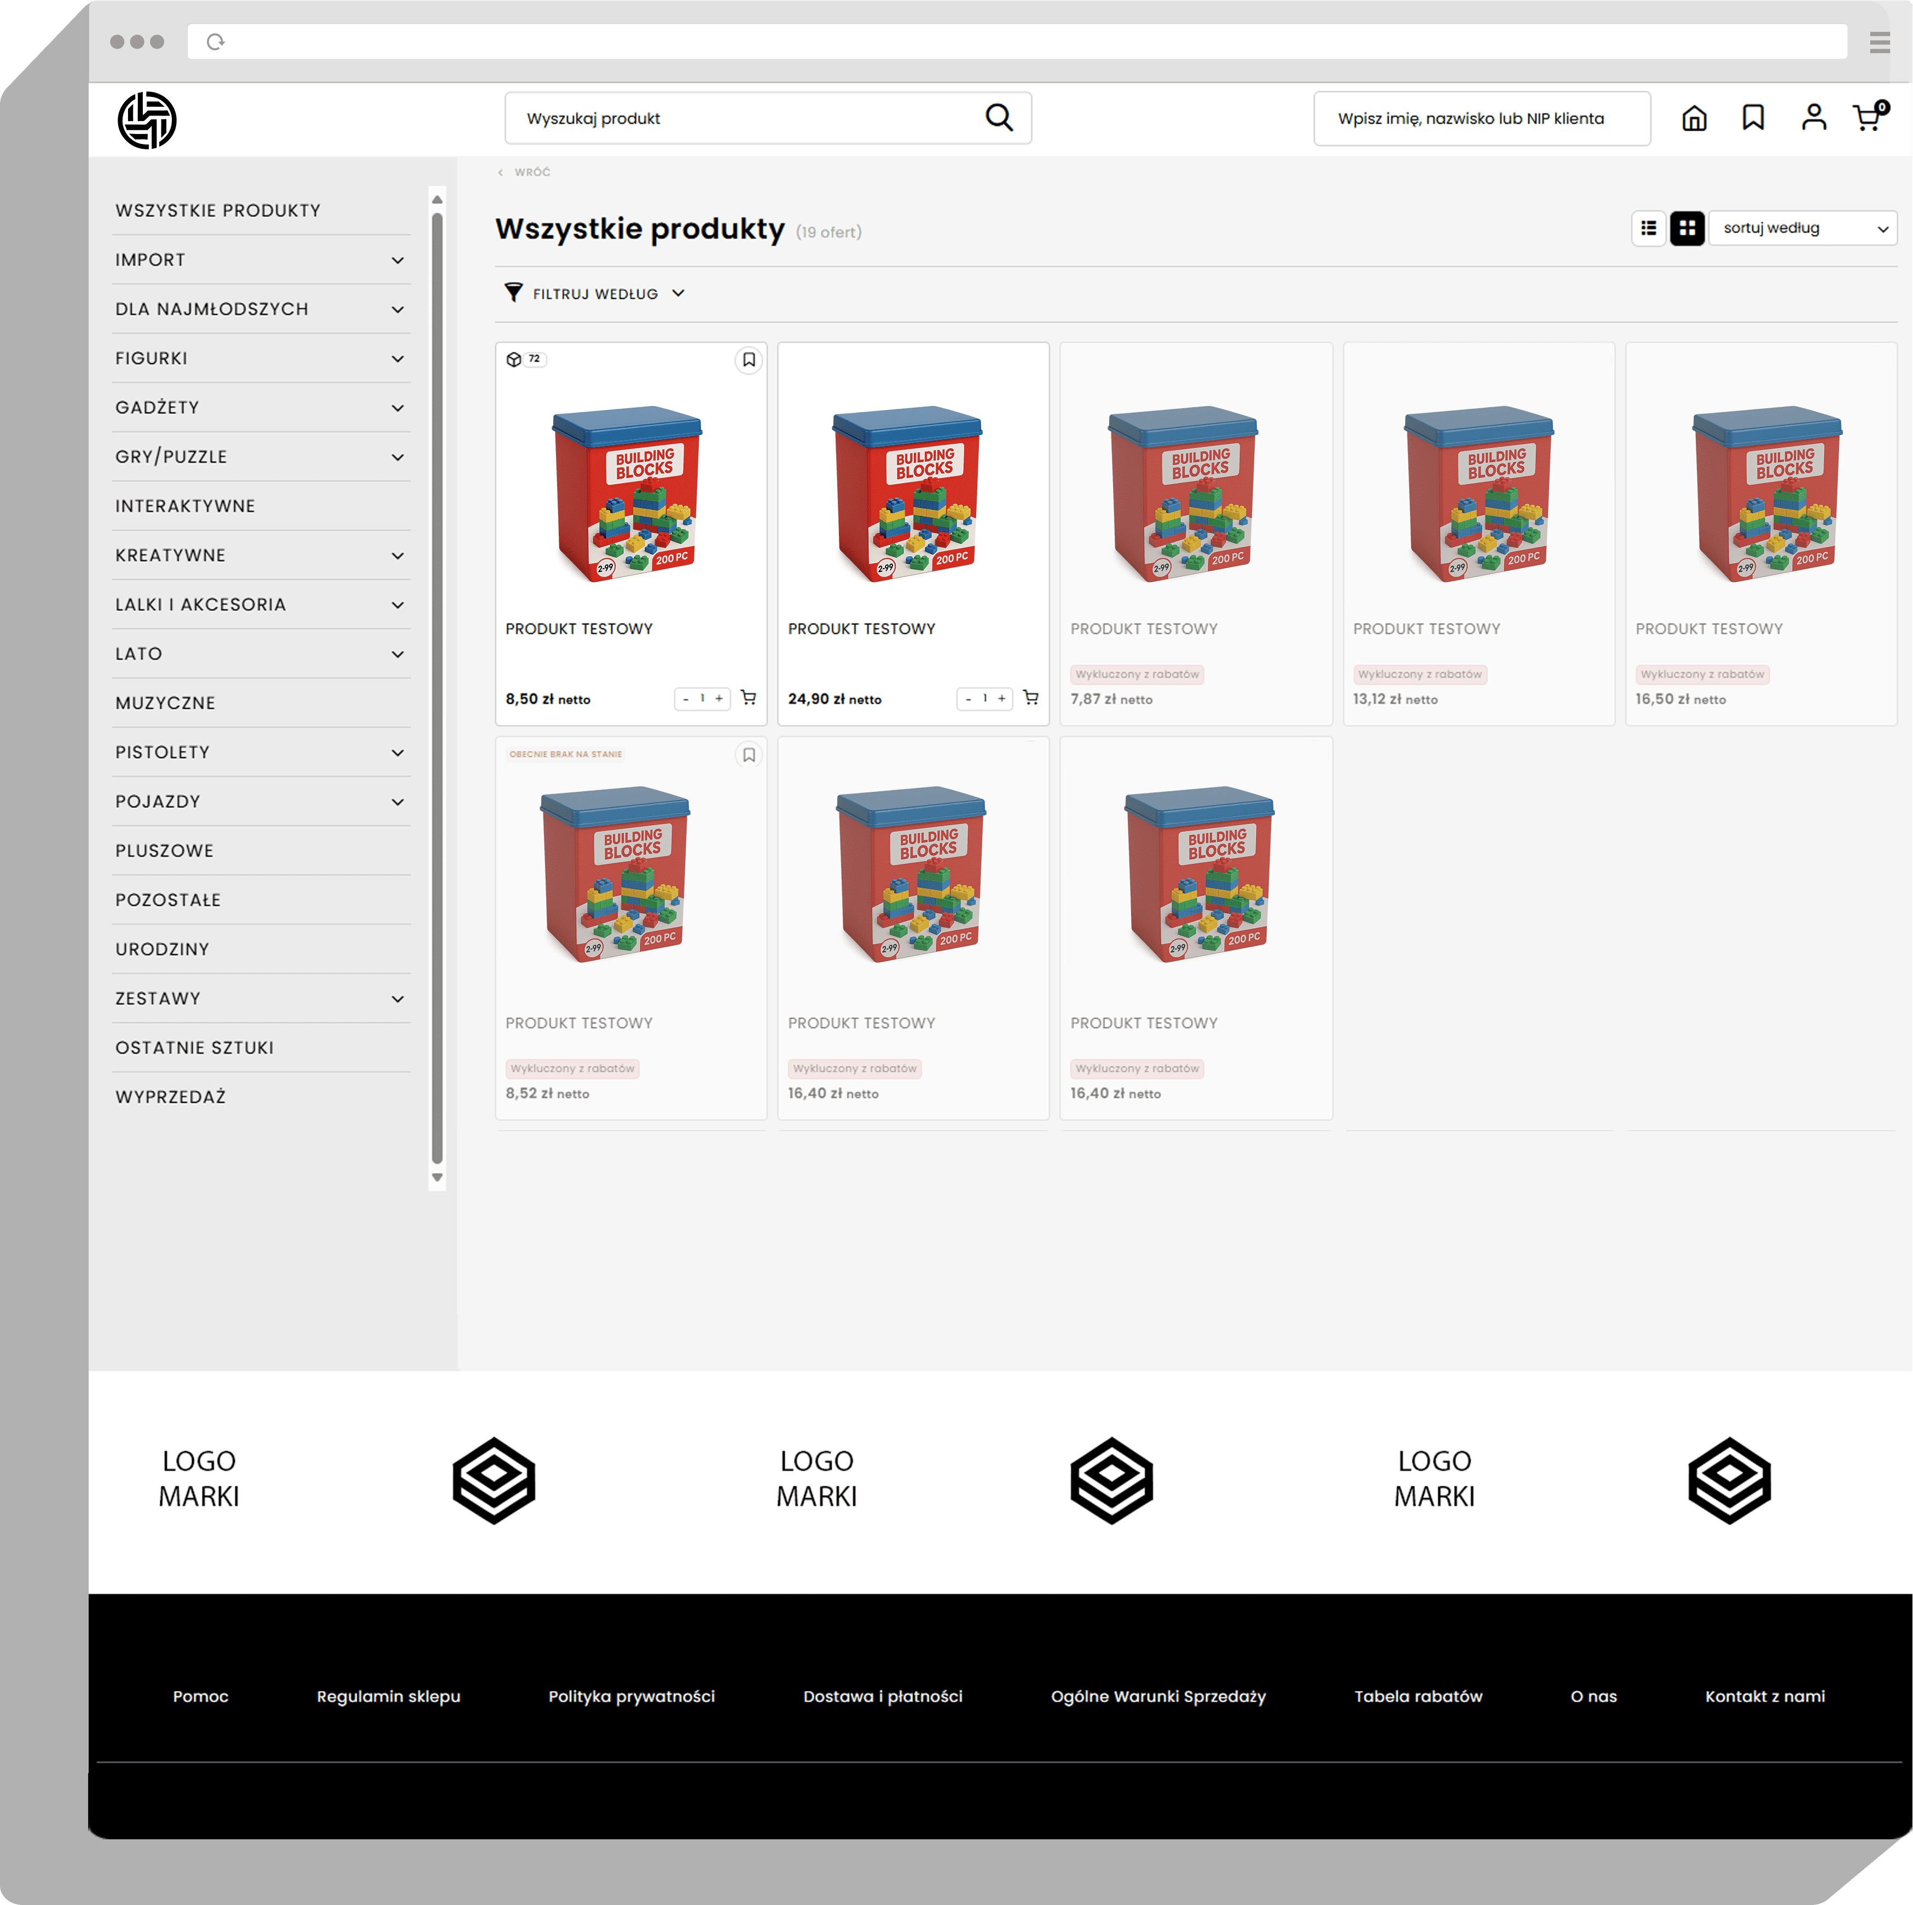Add 8,50 zł product to cart
Screen dimensions: 1913x1905
[749, 698]
